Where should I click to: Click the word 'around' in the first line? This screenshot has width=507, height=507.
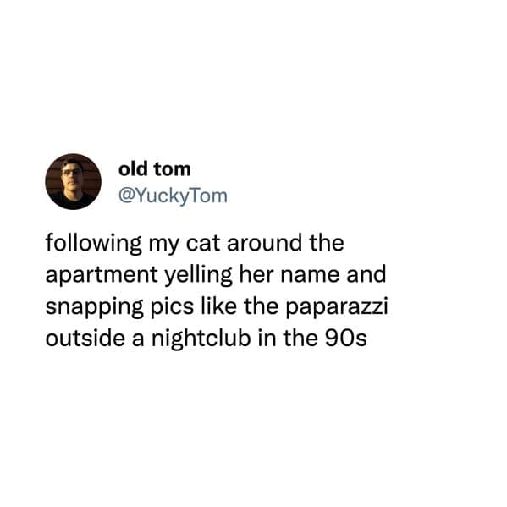click(264, 243)
